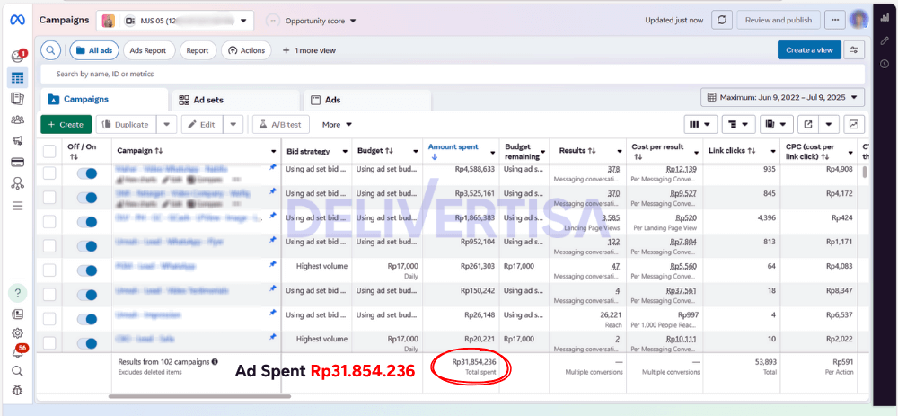Open Billing card icon in sidebar
Screen dimensions: 898x416
[17, 162]
